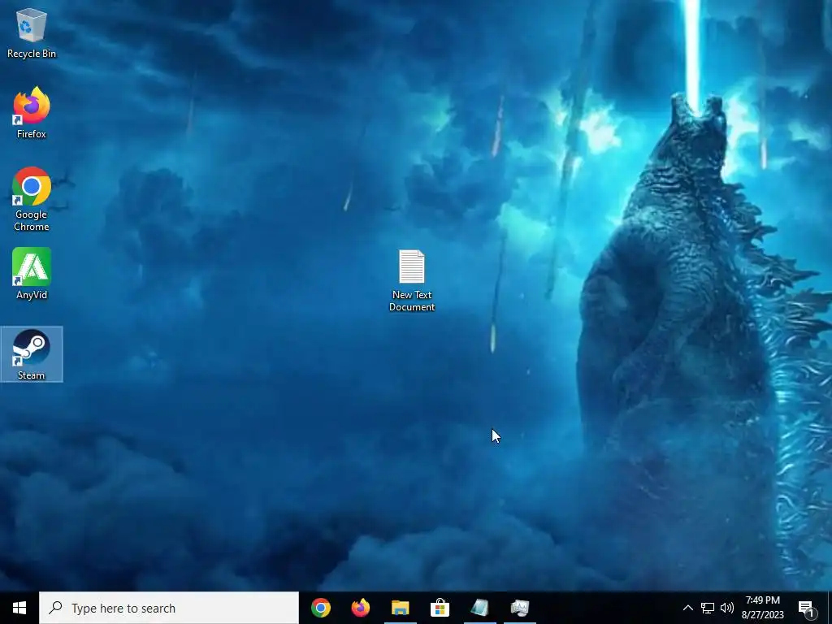Launch Firefox from the taskbar
This screenshot has height=624, width=832.
tap(361, 608)
